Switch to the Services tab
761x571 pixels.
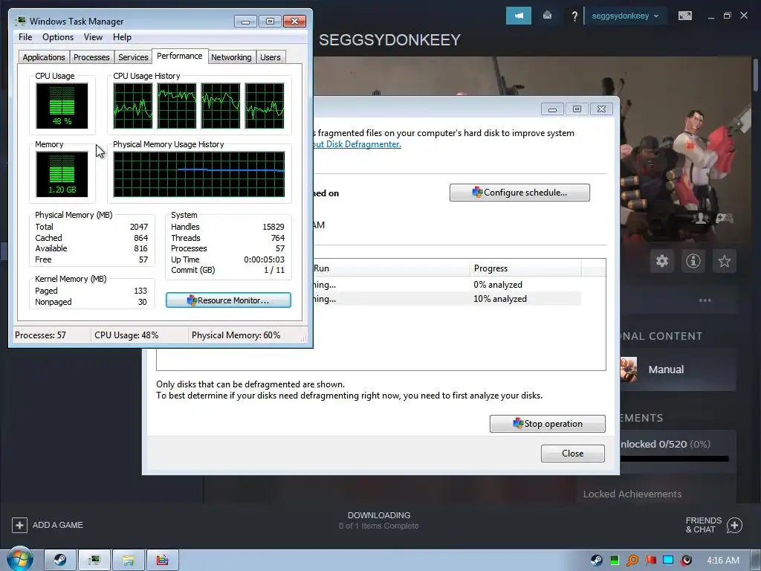[x=133, y=57]
